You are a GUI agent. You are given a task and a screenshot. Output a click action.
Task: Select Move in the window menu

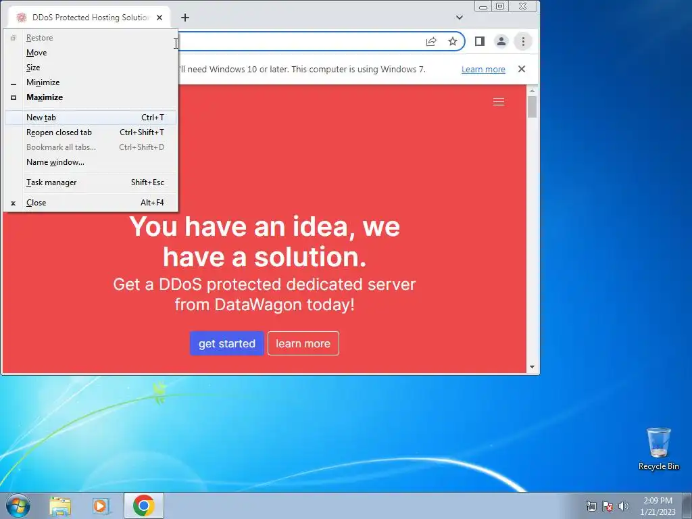91,53
